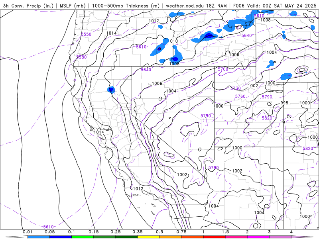Click the "weather.cod.edu" source text
Viewport: 319px width, 239px height.
coord(185,6)
